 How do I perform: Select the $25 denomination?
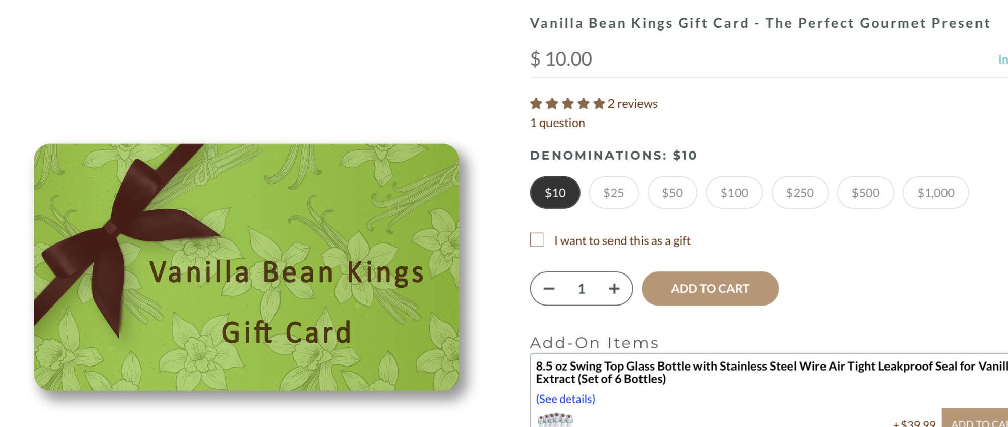[x=614, y=193]
